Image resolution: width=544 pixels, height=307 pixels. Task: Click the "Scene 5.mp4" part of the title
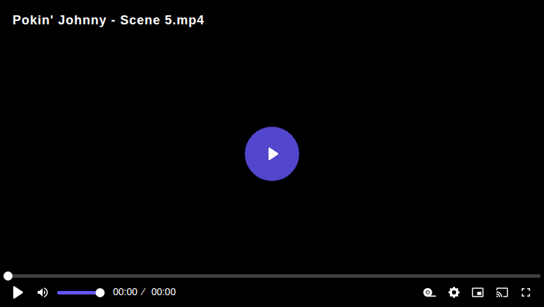coord(162,20)
